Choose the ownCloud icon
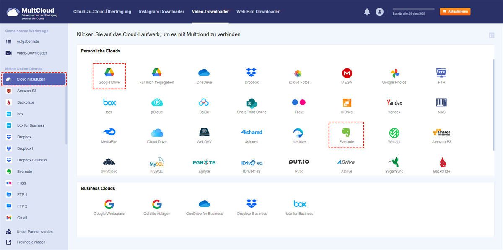503x250 pixels. (x=109, y=162)
